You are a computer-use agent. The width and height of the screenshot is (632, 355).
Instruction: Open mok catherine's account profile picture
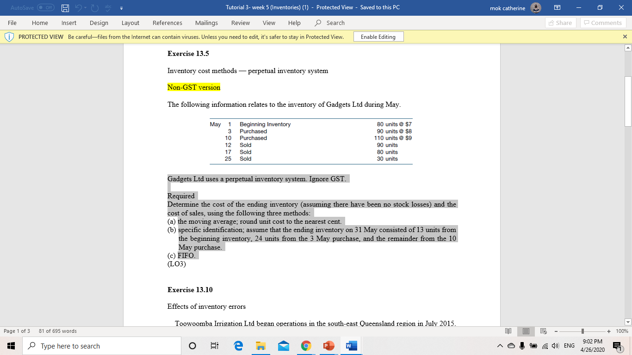[535, 7]
